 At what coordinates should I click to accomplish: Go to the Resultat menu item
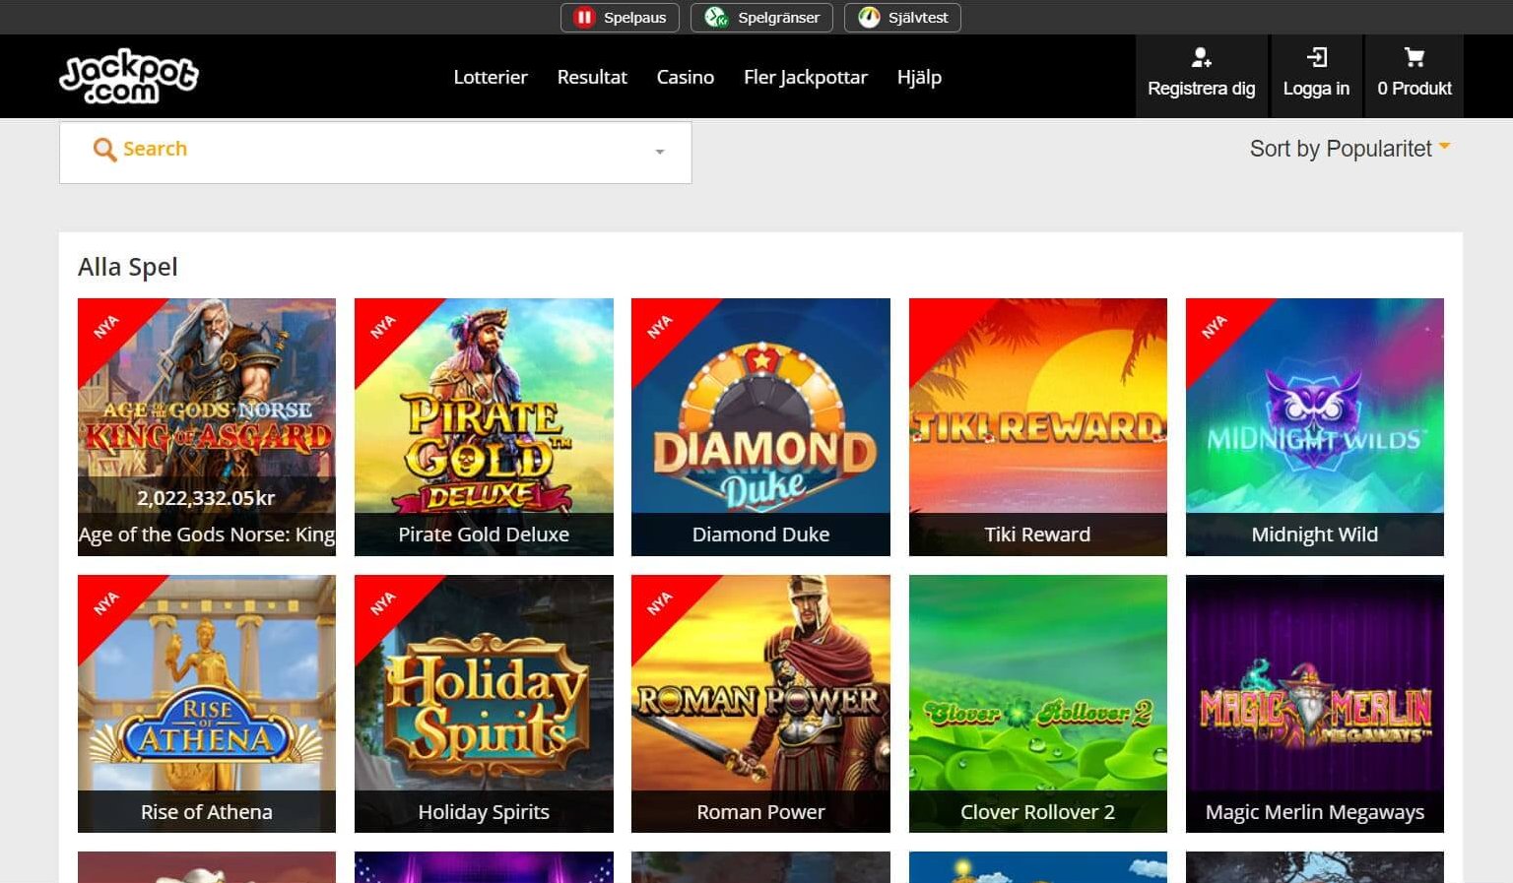click(x=592, y=77)
